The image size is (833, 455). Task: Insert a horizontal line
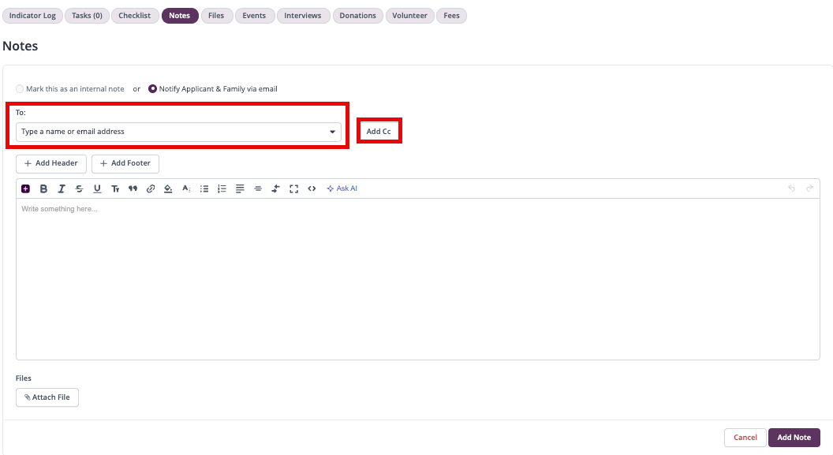point(258,188)
